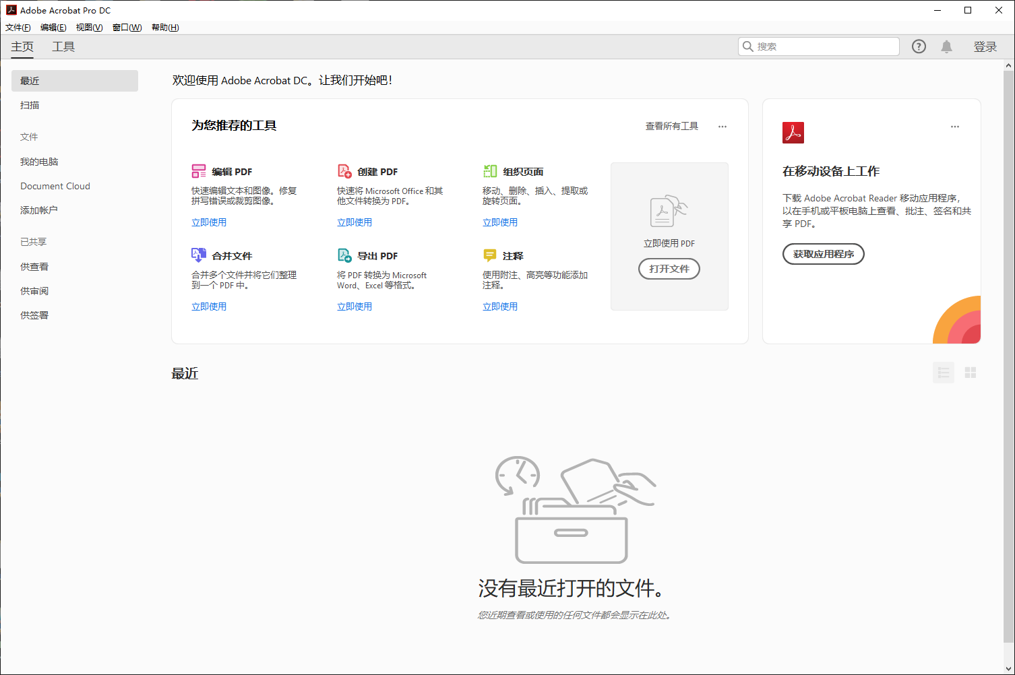
Task: Open the notifications bell icon
Action: click(946, 46)
